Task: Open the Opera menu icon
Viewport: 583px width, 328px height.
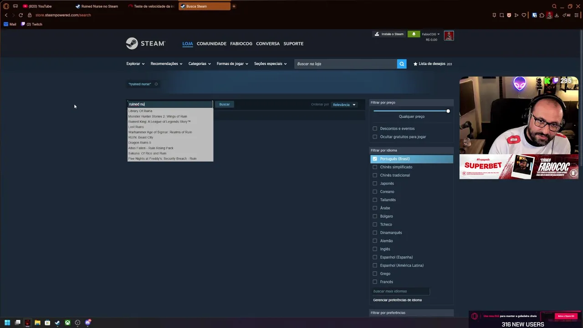Action: pos(6,6)
